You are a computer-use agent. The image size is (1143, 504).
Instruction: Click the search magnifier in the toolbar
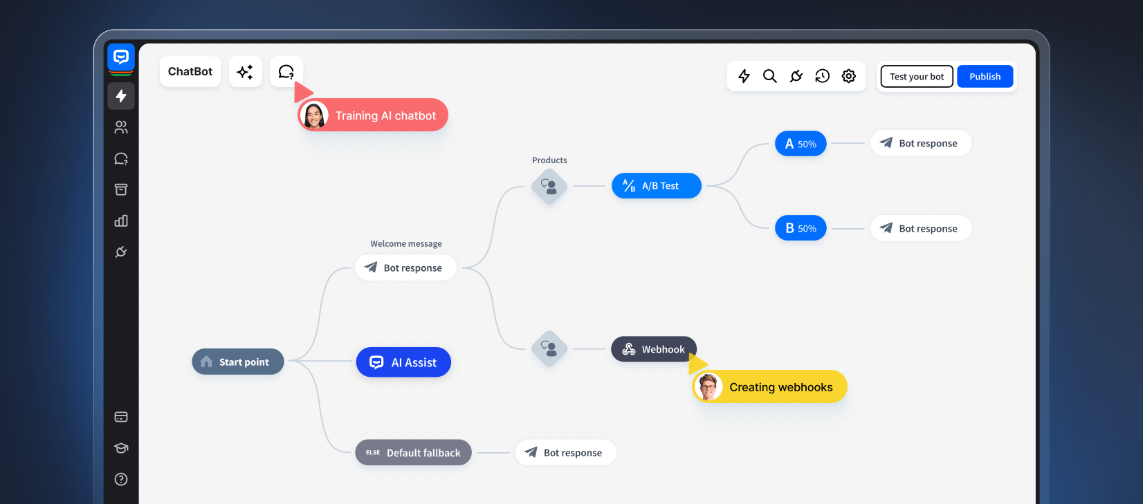(x=769, y=76)
